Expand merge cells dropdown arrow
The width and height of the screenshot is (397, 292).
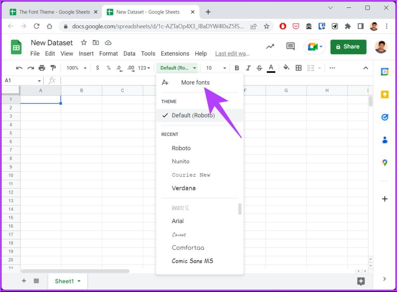click(319, 68)
